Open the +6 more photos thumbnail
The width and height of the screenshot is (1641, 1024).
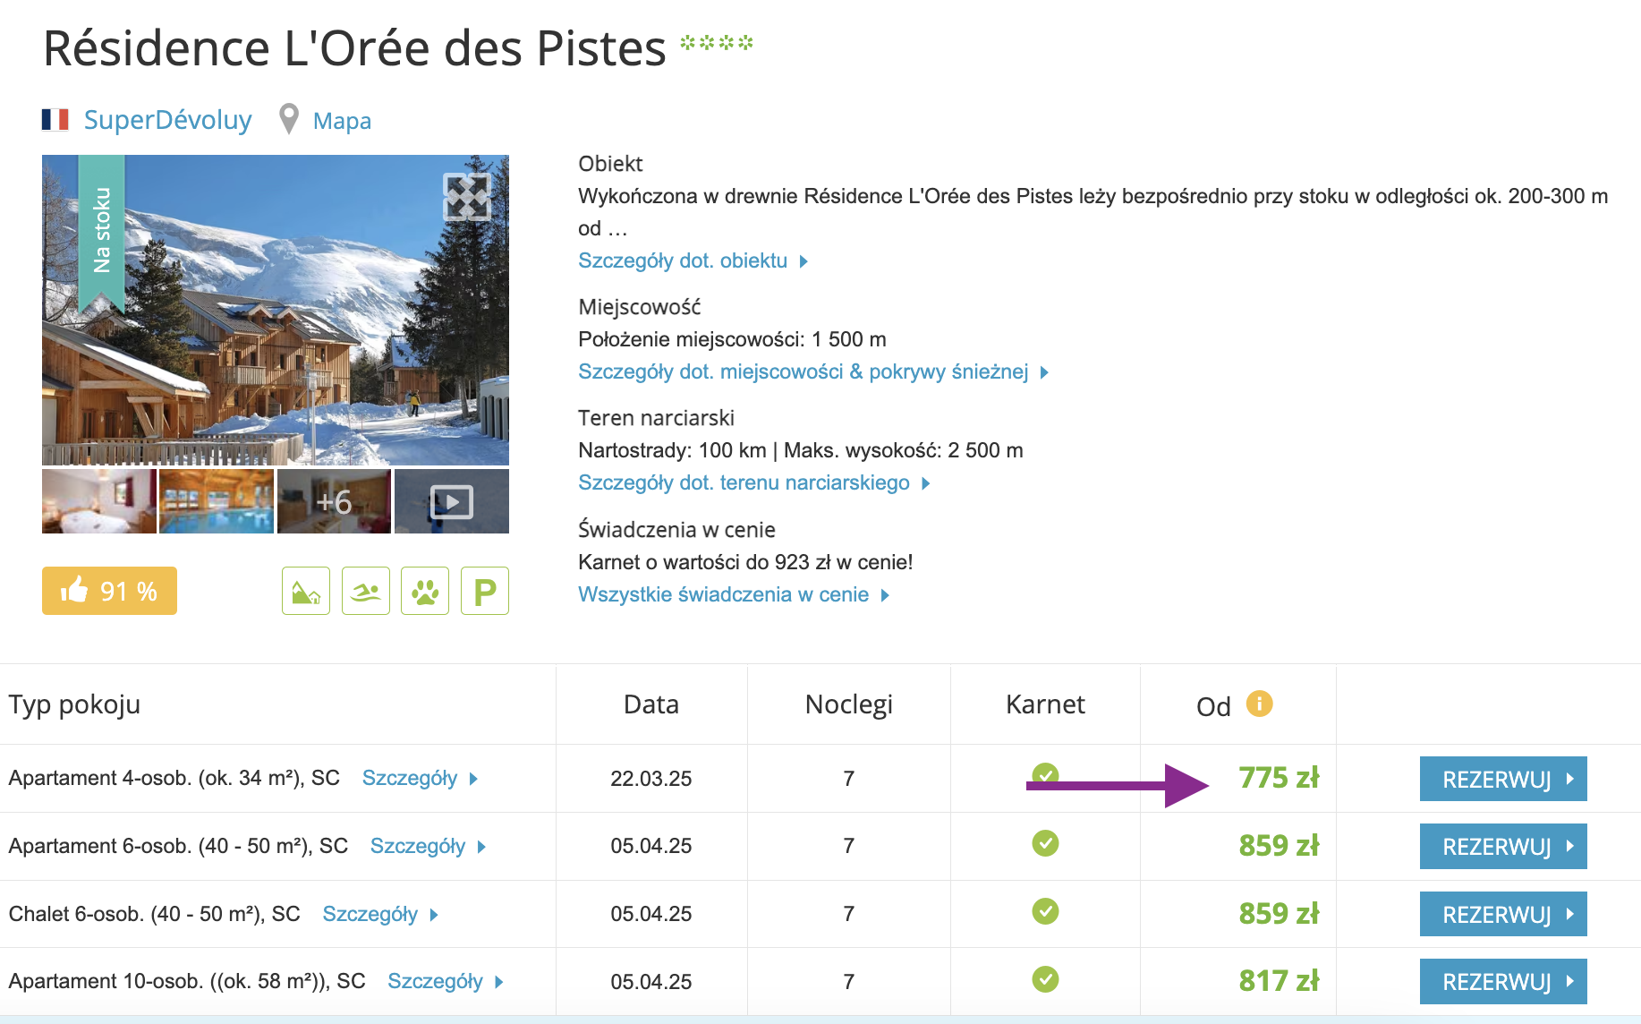pos(334,501)
